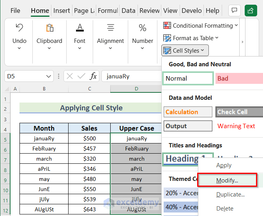Open the Alignment group icon
The height and width of the screenshot is (216, 263).
tap(111, 28)
